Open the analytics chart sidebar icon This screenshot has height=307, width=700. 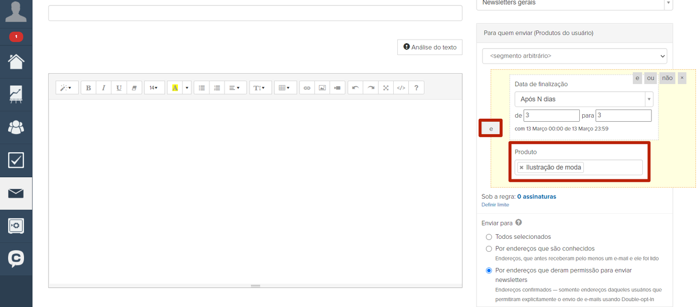click(16, 94)
